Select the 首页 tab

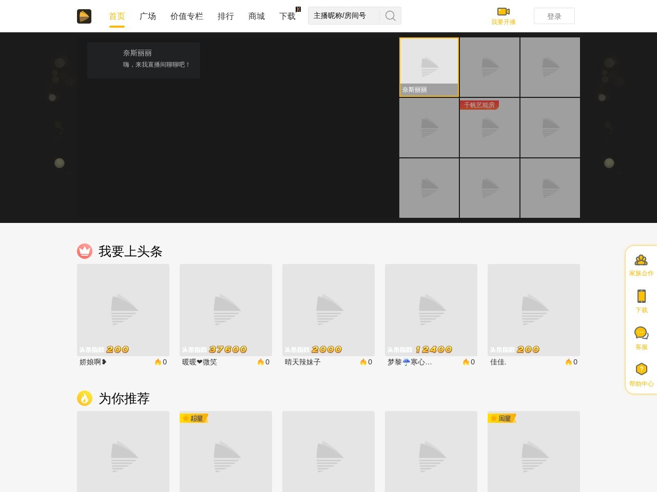coord(117,16)
